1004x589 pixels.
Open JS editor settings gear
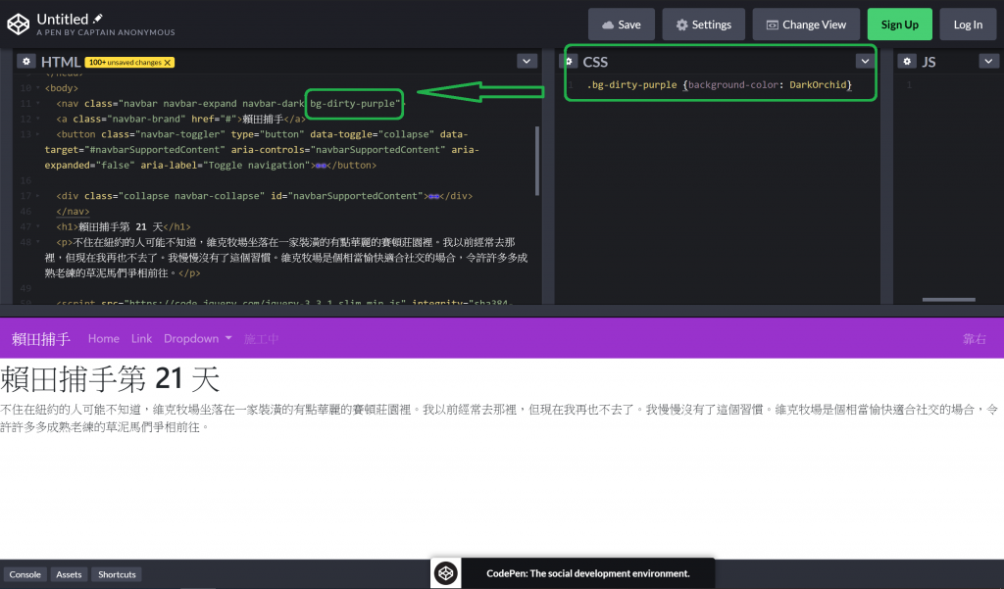click(x=907, y=62)
